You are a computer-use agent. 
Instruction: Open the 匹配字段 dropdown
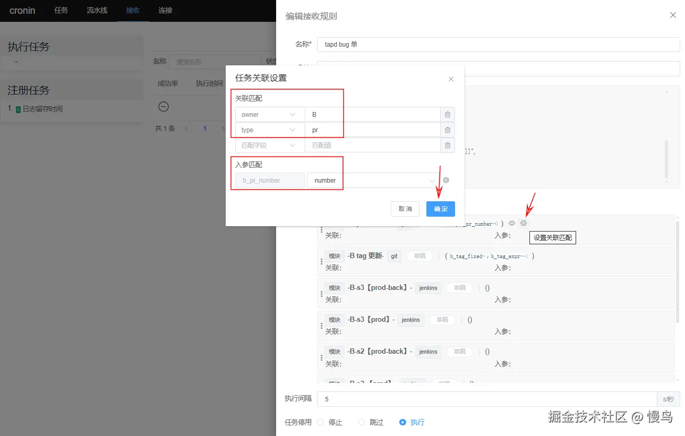pyautogui.click(x=270, y=146)
